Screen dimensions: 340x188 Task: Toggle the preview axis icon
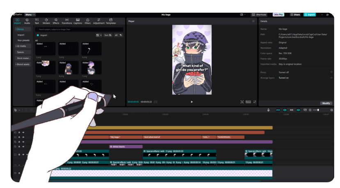tap(298, 110)
